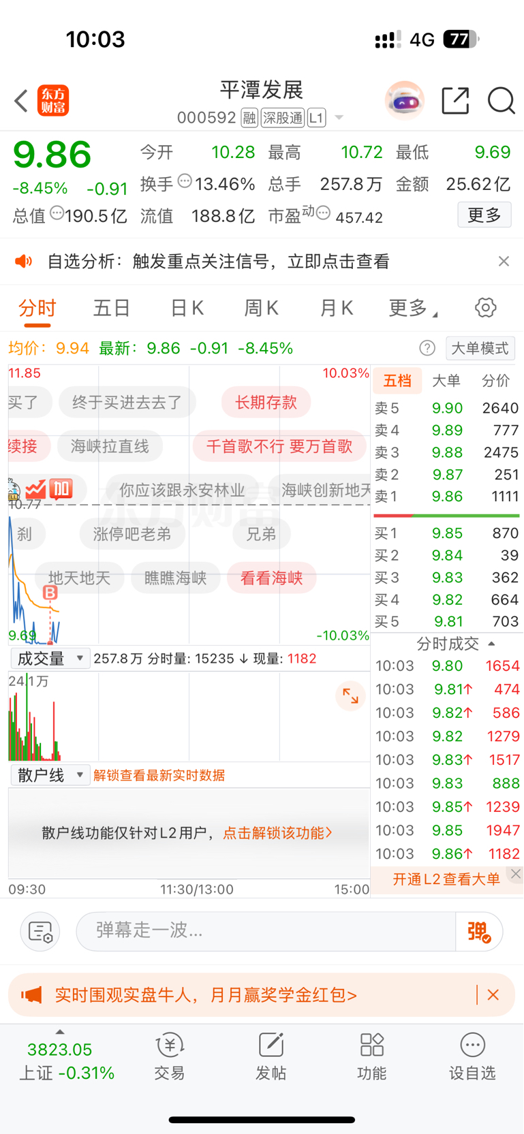The width and height of the screenshot is (524, 1134).
Task: Switch to 月K tab
Action: 336,309
